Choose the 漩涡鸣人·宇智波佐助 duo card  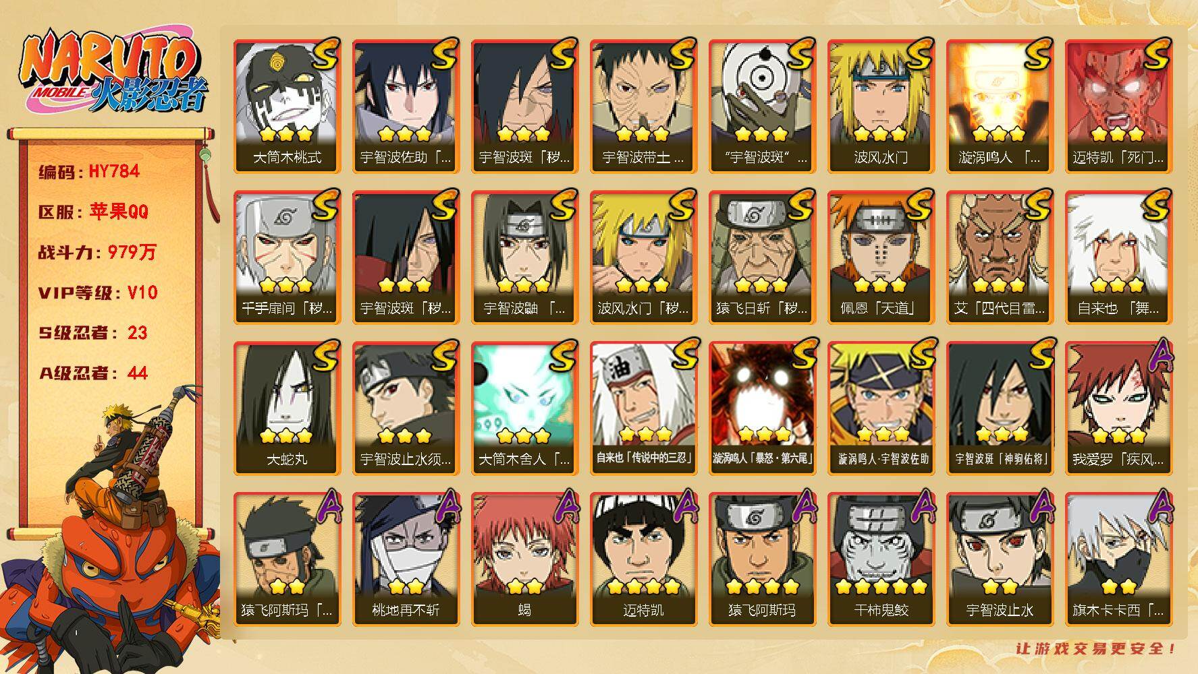[881, 408]
